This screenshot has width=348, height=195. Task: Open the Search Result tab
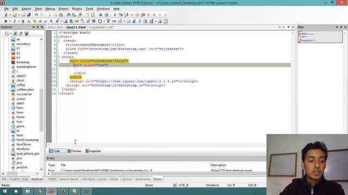pos(69,179)
